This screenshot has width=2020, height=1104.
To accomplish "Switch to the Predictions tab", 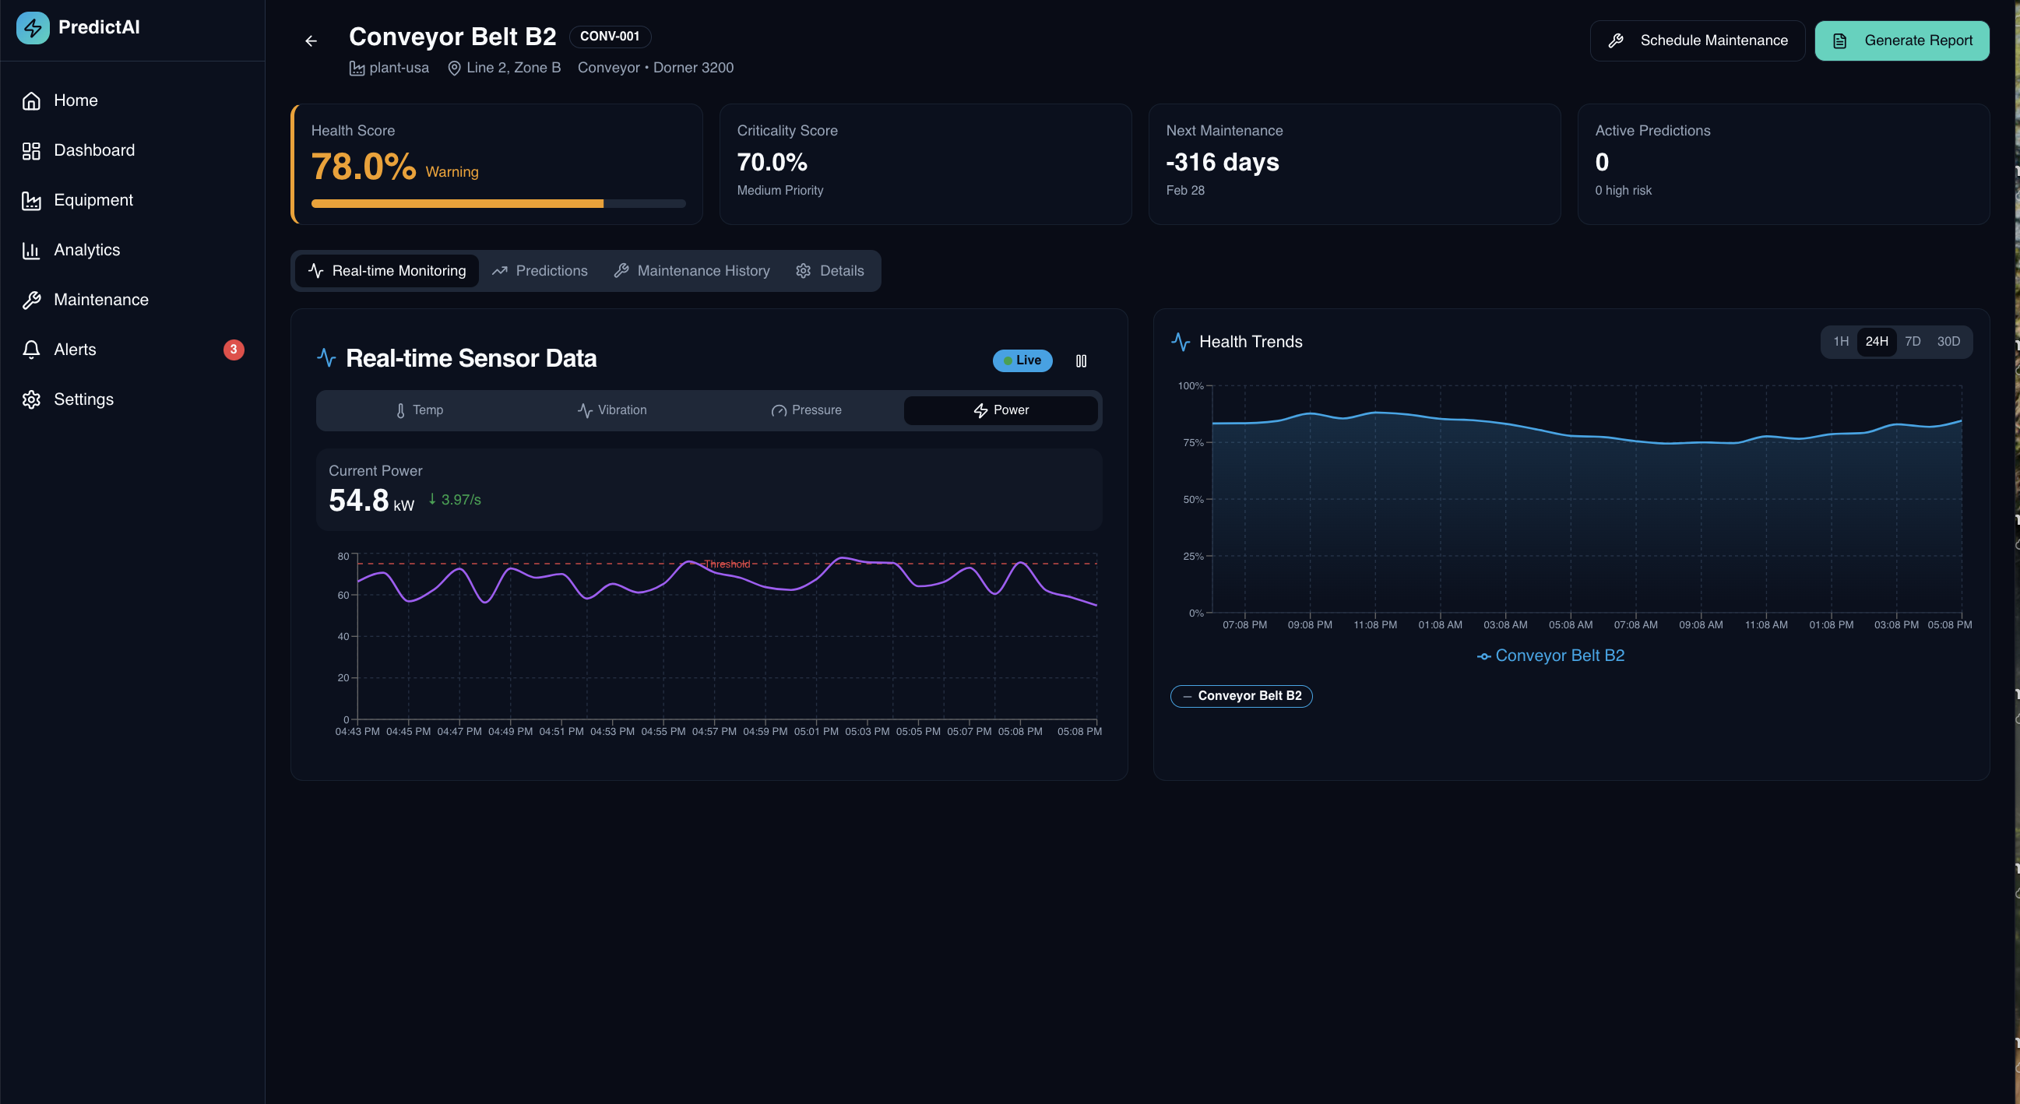I will (540, 270).
